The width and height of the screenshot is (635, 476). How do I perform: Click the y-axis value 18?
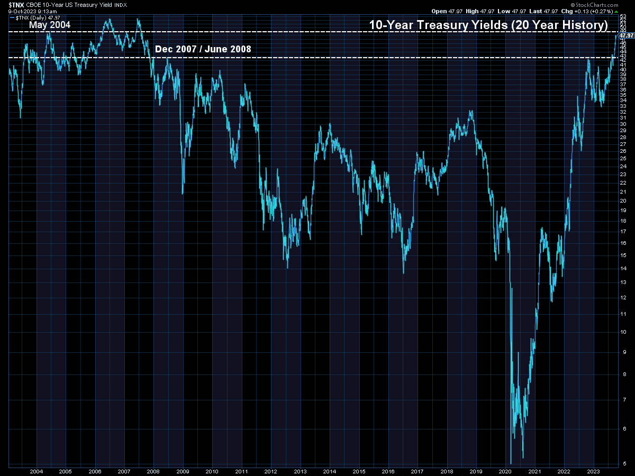tap(624, 220)
